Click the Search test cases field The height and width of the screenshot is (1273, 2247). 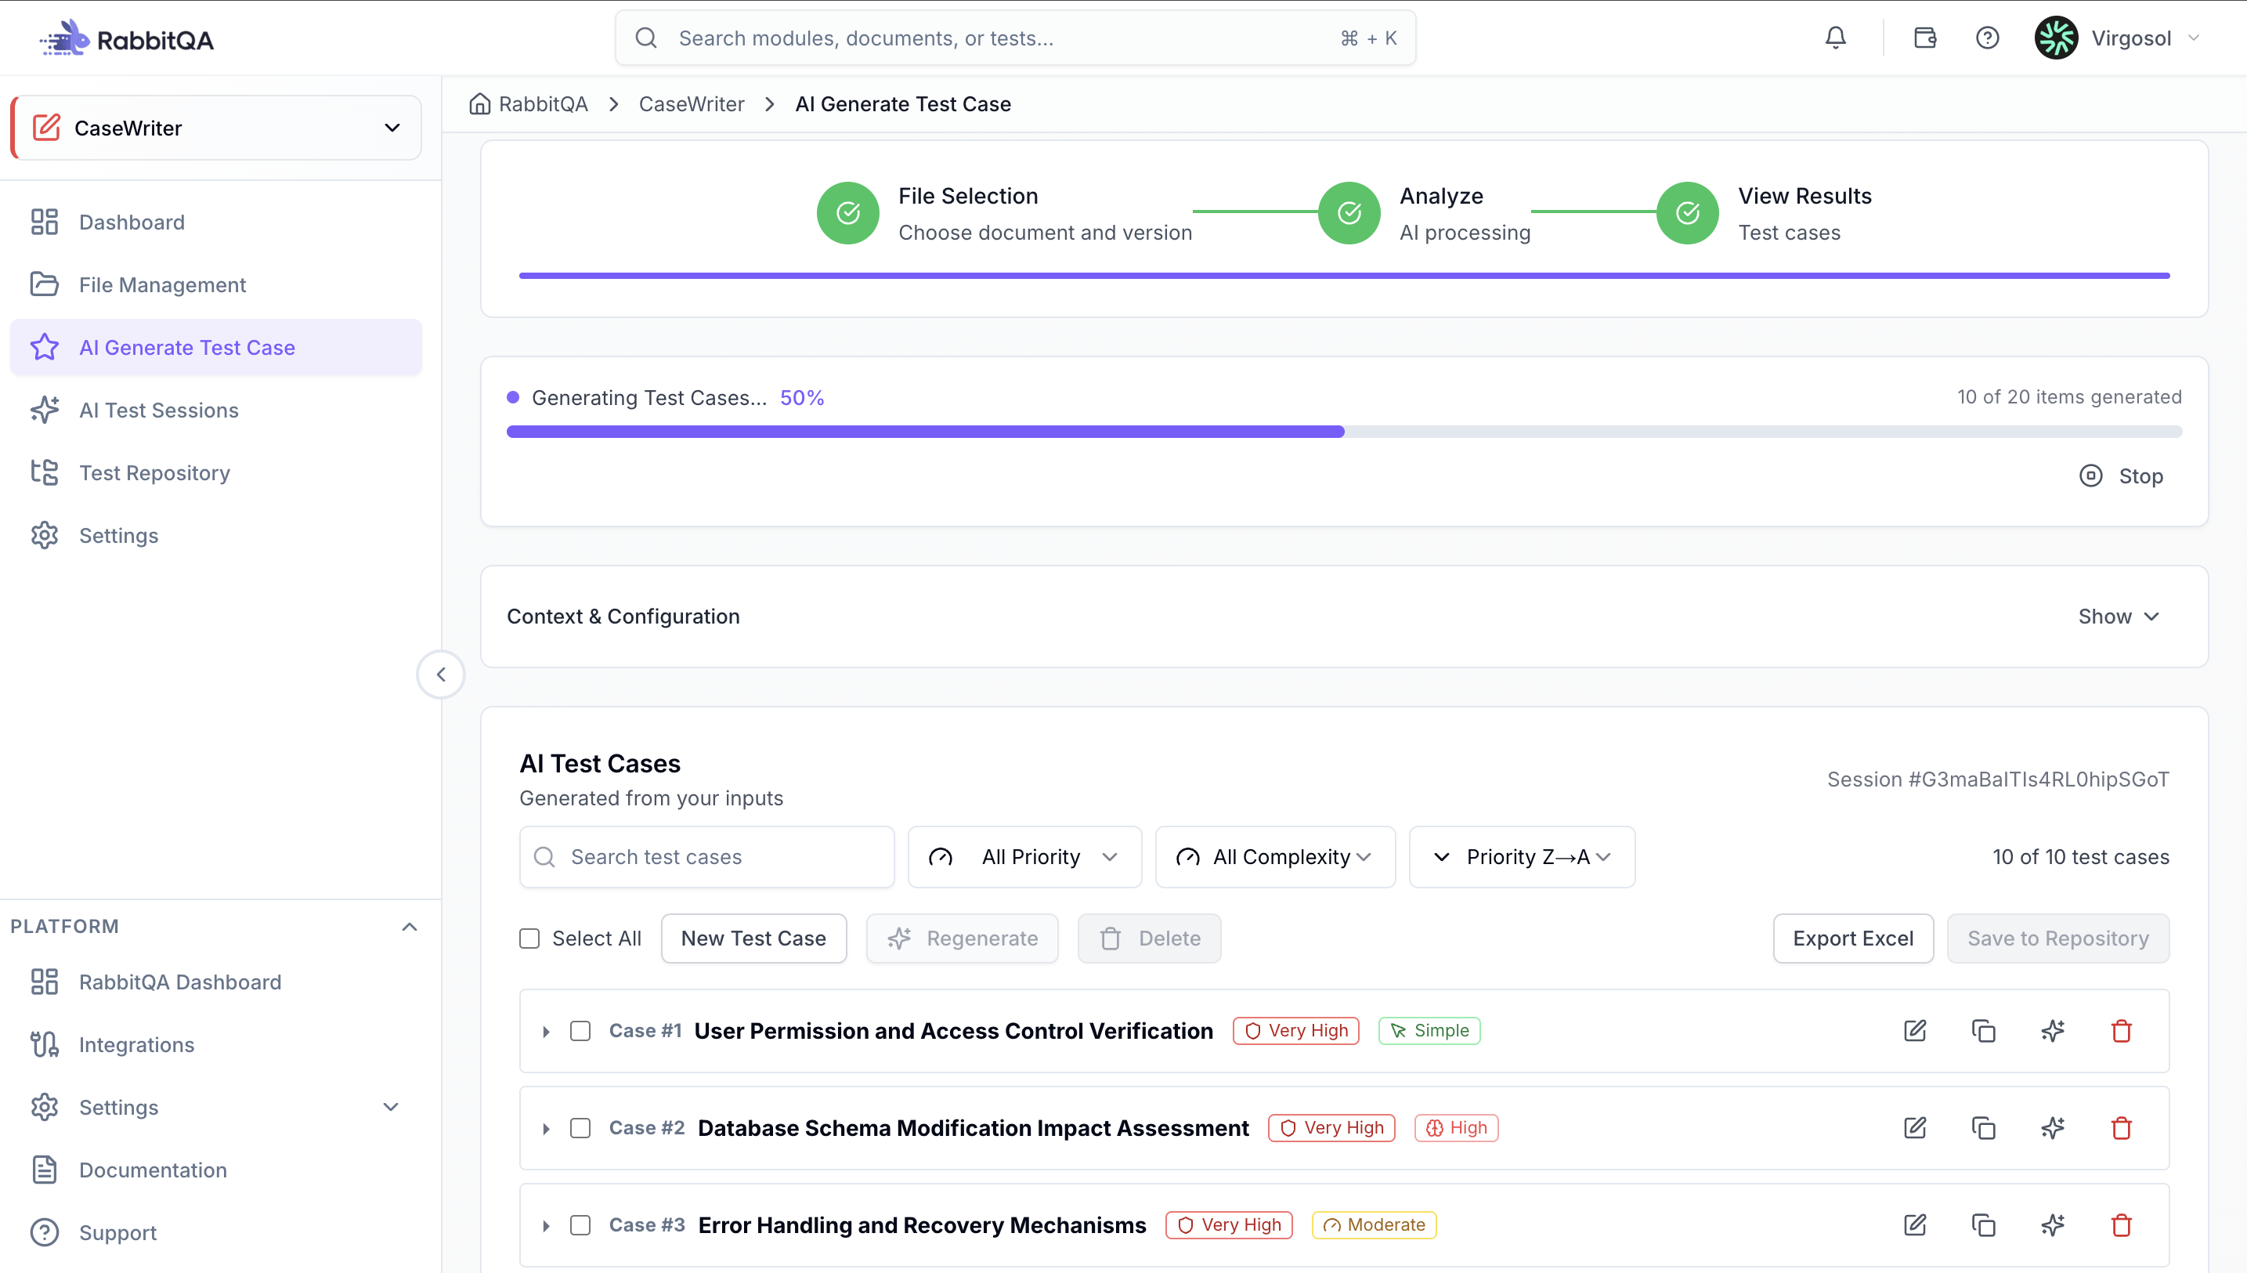706,857
